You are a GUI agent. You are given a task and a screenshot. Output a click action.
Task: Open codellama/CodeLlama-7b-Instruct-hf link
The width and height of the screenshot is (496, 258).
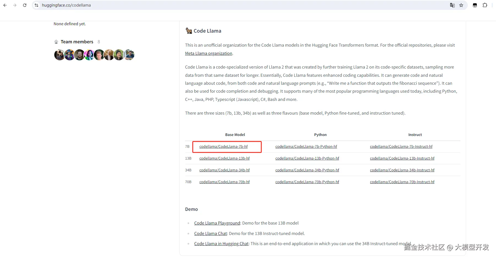[x=401, y=147]
